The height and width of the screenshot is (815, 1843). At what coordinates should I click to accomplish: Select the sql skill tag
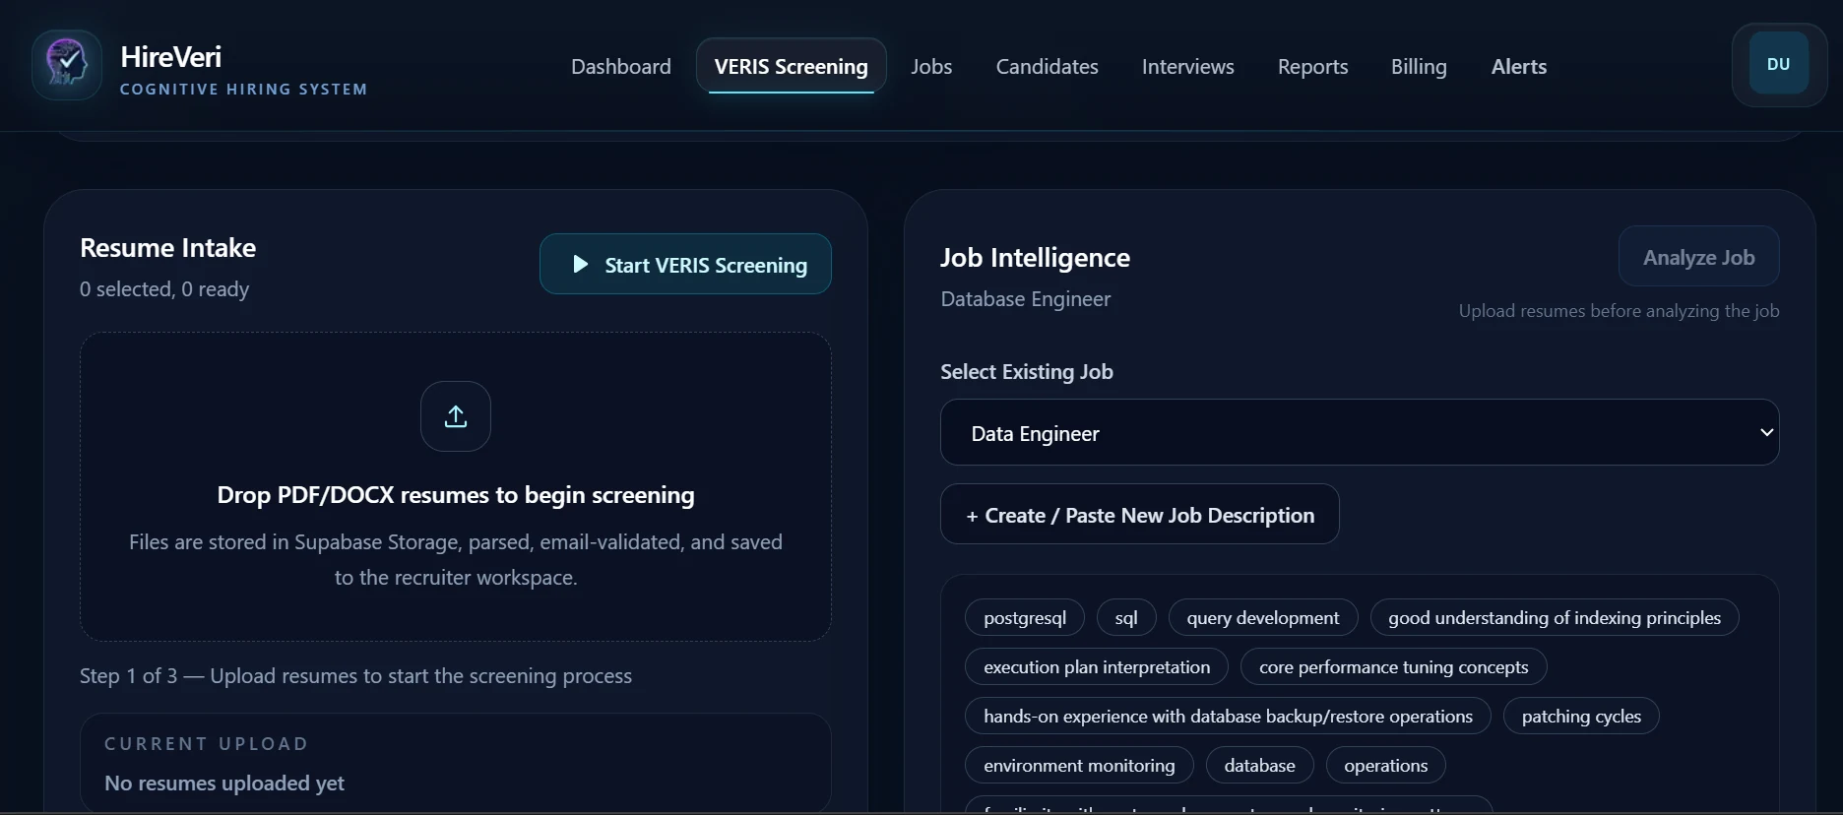1126,617
